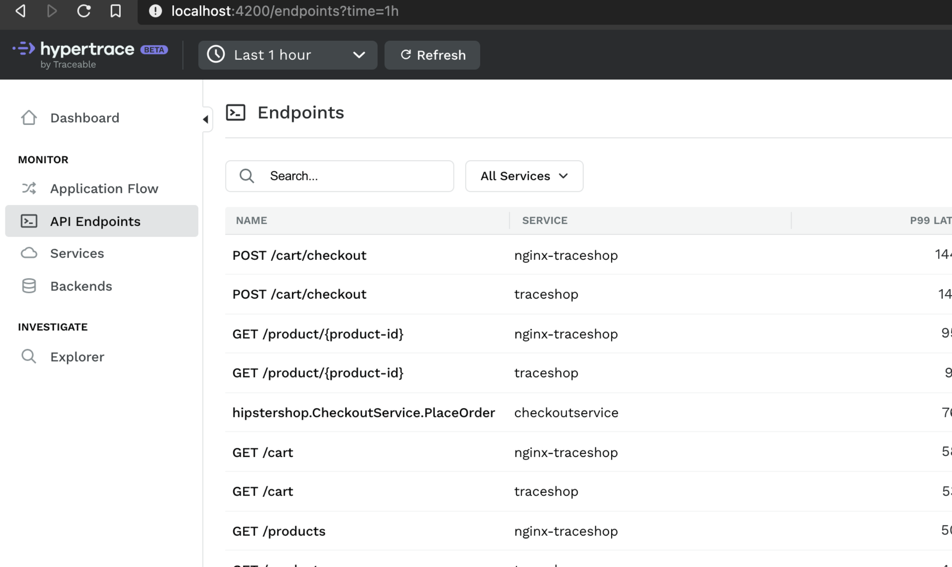Click the Dashboard home icon
Viewport: 952px width, 567px height.
(29, 118)
